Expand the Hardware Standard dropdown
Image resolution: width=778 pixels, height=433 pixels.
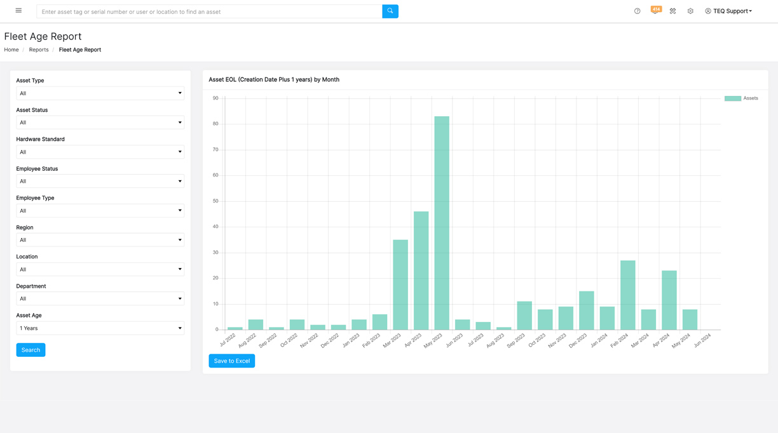100,152
